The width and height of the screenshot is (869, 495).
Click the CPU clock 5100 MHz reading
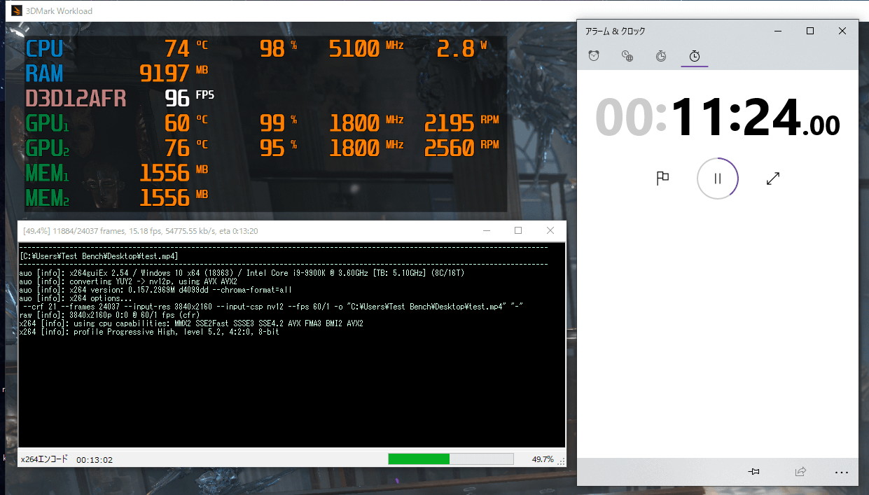tap(366, 48)
